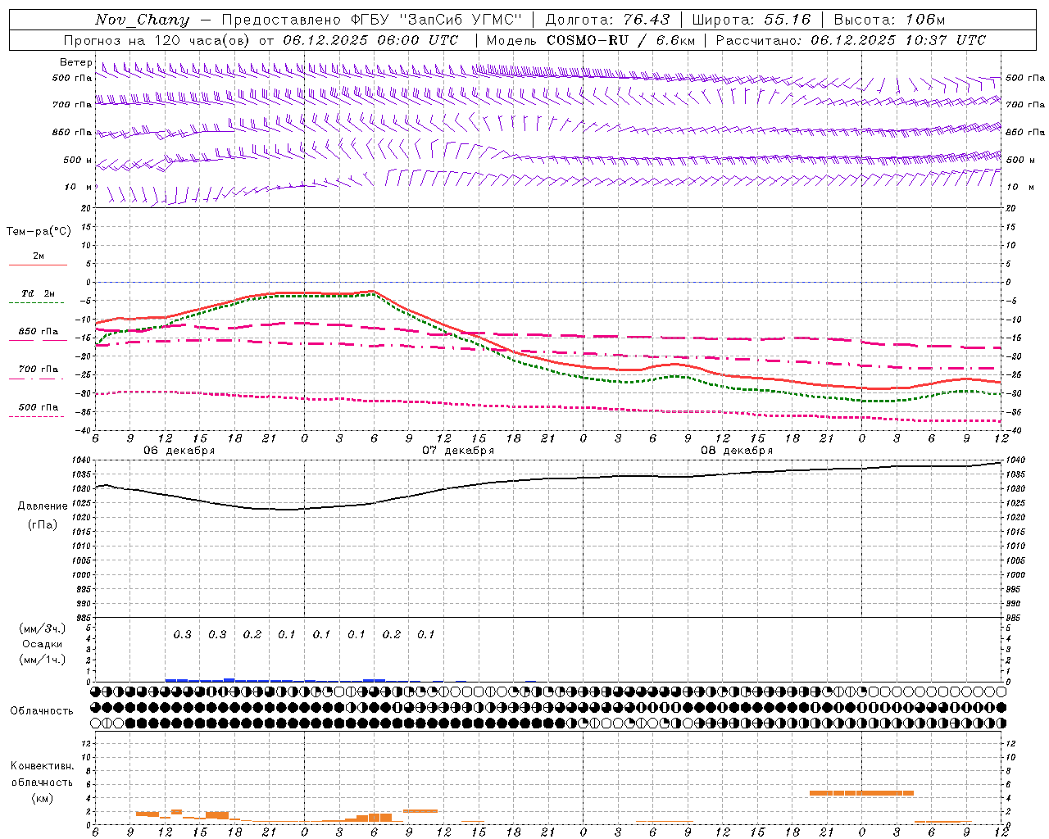Click the dashed line sample under Td 2м
Screen dimensions: 1049x839
pyautogui.click(x=36, y=303)
